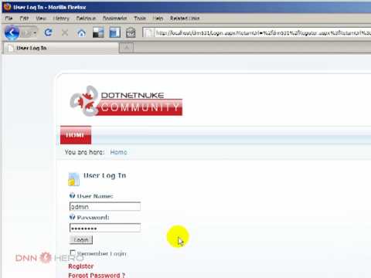Open the back/forward history dropdown arrow
This screenshot has width=371, height=278.
pyautogui.click(x=35, y=33)
